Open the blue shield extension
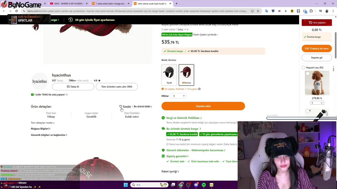The image size is (337, 189). tap(273, 11)
